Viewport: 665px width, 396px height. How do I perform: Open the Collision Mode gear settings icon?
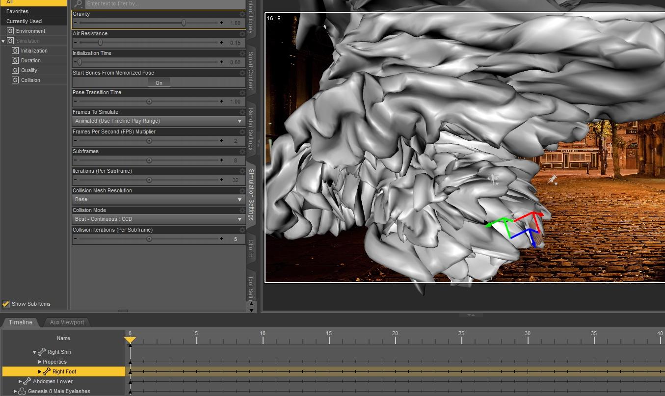coord(242,211)
